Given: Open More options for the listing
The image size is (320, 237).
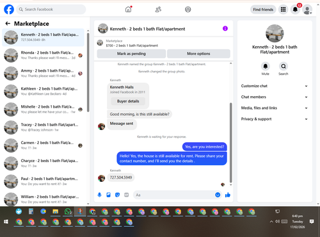Looking at the screenshot, I should click(198, 54).
